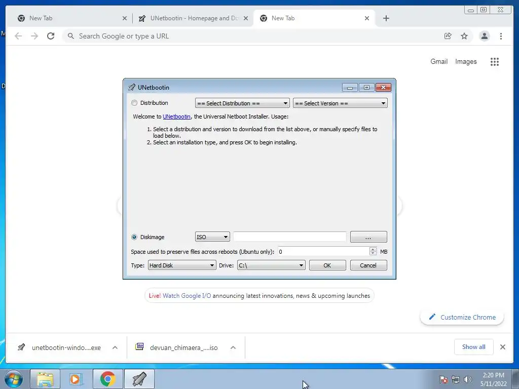Open the ISO image type dropdown
519x389 pixels.
(x=212, y=237)
